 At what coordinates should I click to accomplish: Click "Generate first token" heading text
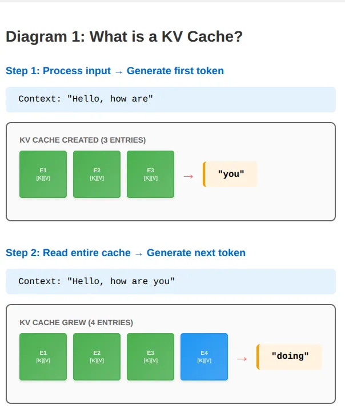(x=175, y=71)
